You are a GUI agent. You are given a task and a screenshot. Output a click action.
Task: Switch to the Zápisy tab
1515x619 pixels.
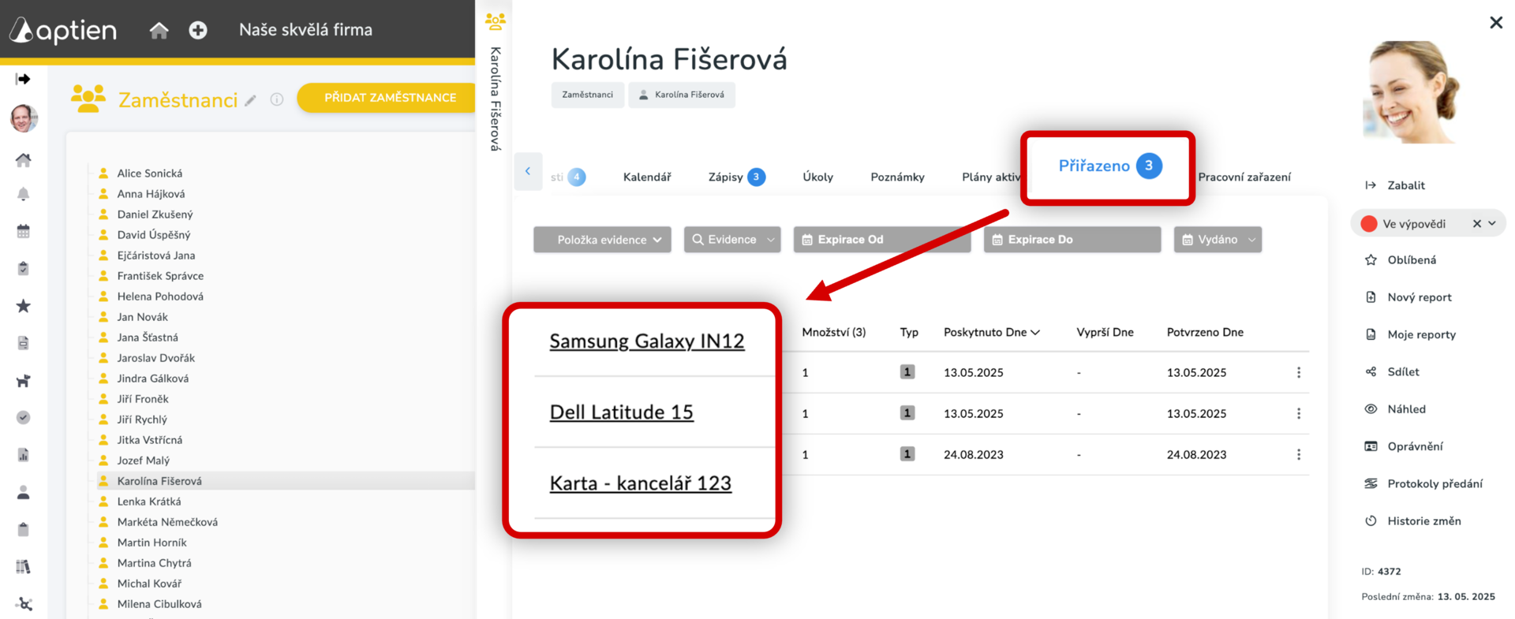[x=736, y=177]
